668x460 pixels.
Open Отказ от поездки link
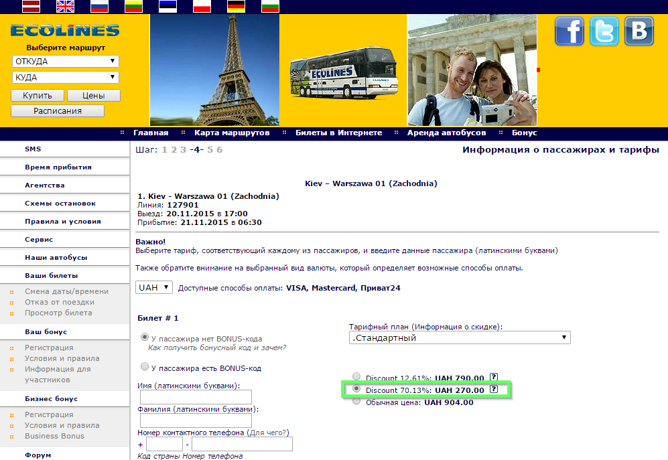coord(60,302)
